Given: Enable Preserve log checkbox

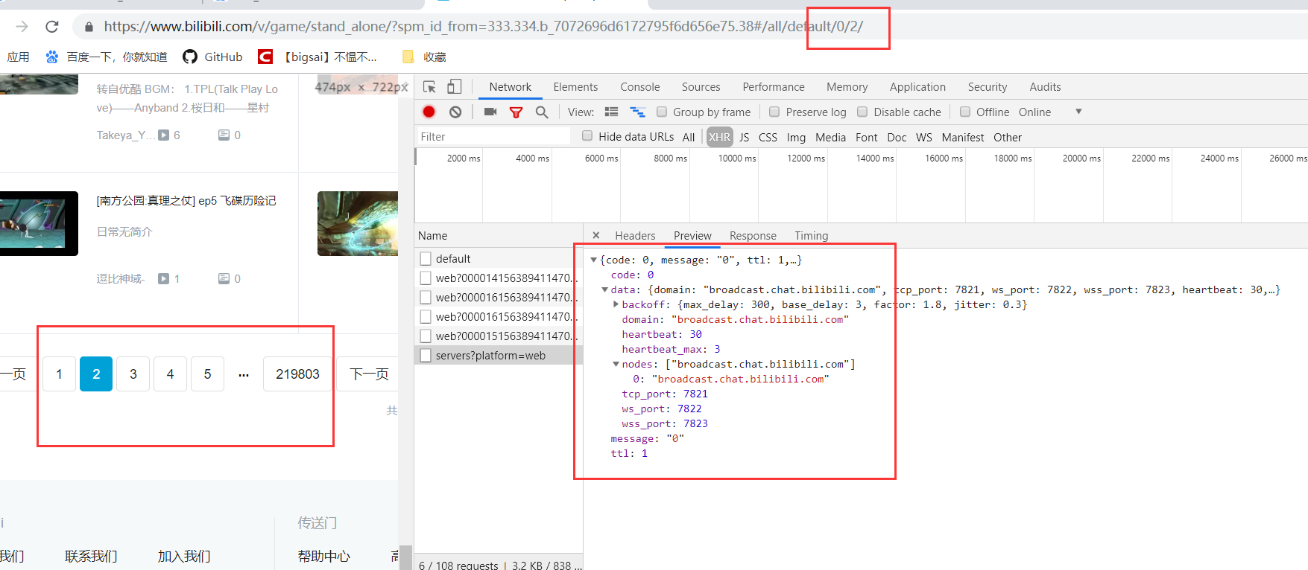Looking at the screenshot, I should click(x=774, y=112).
